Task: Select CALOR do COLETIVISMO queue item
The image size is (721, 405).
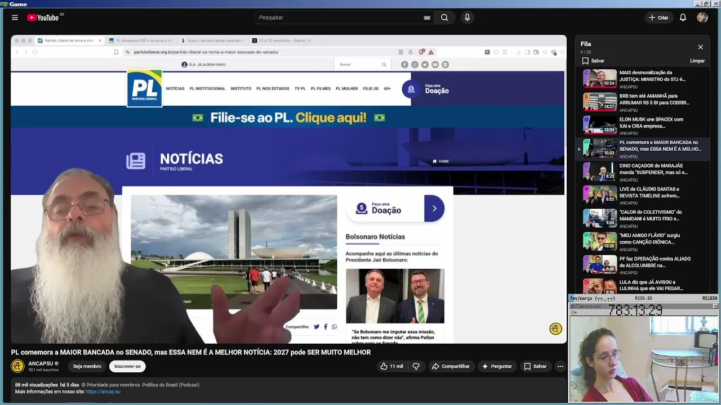Action: [643, 218]
